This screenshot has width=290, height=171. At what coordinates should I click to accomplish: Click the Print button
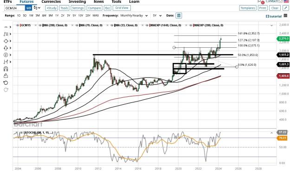tap(263, 8)
